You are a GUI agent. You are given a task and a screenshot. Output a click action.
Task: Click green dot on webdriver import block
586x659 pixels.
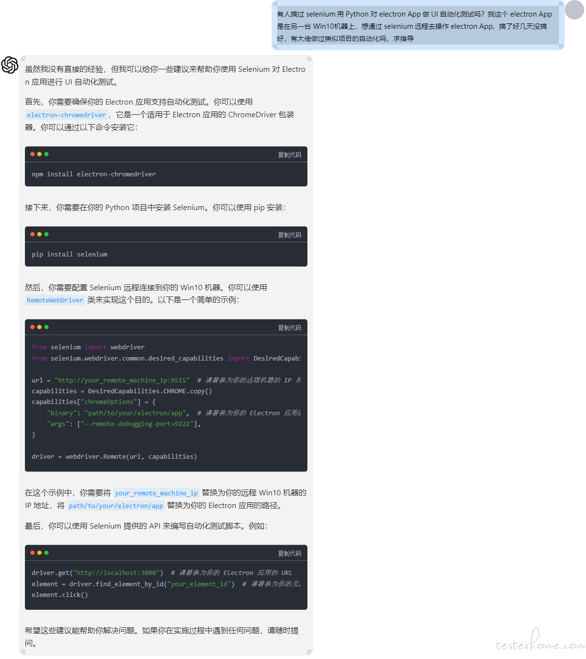click(x=46, y=327)
